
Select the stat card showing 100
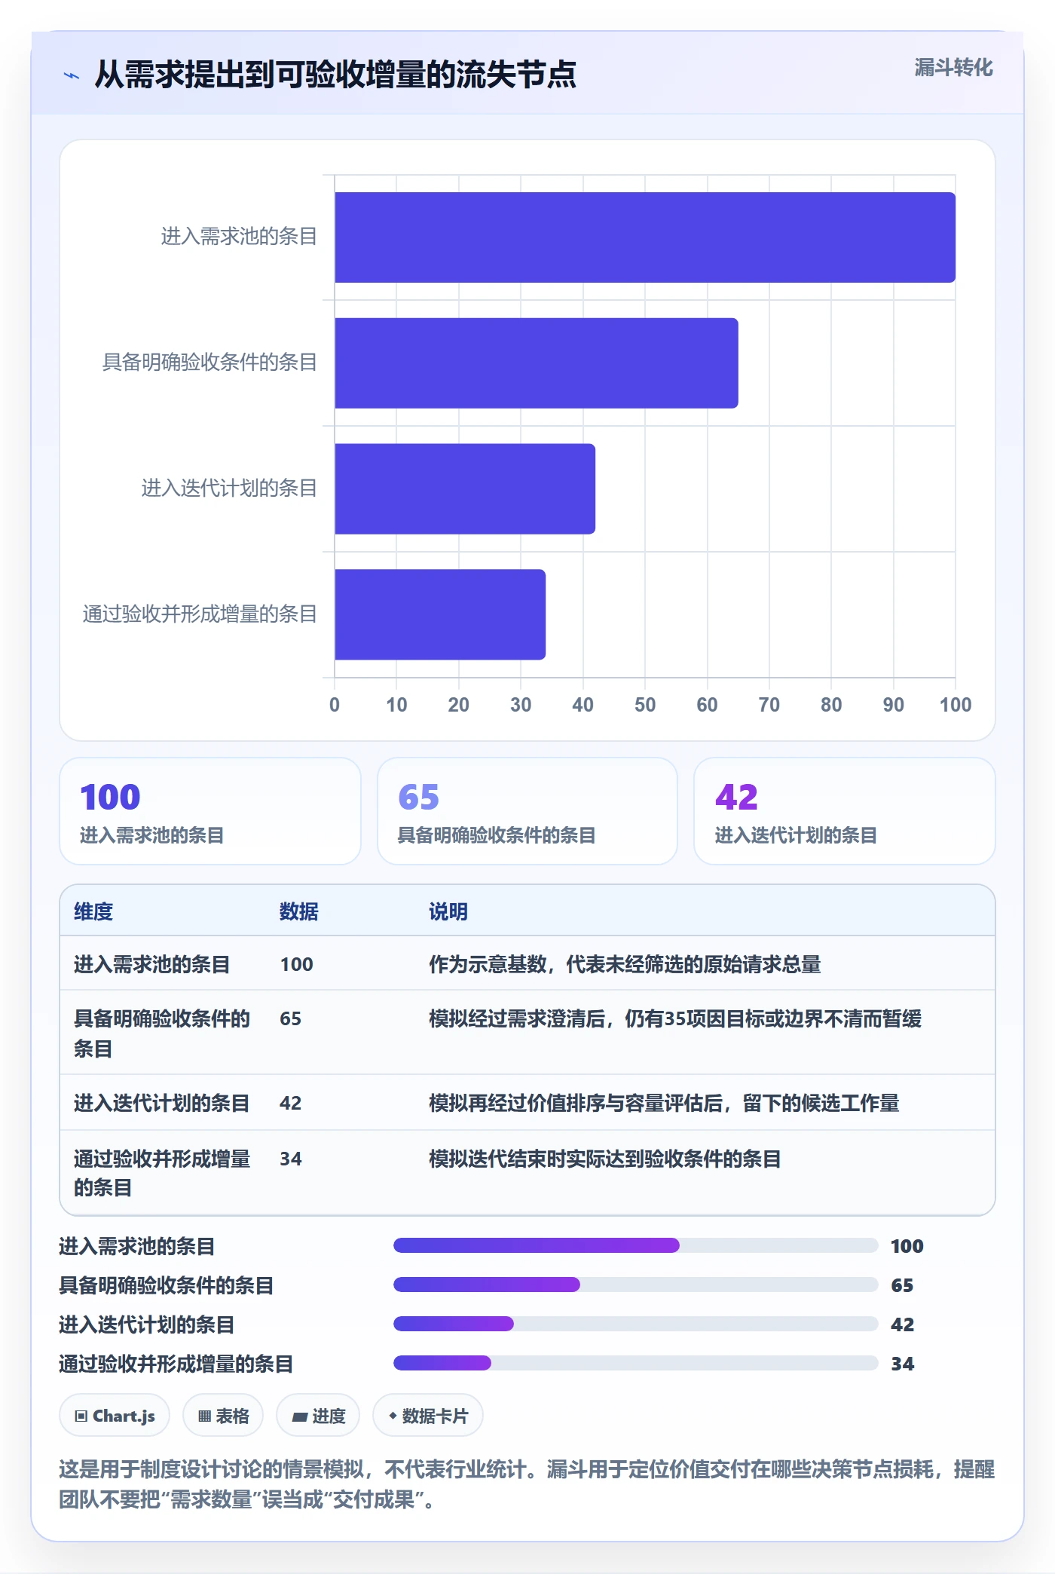[x=210, y=811]
